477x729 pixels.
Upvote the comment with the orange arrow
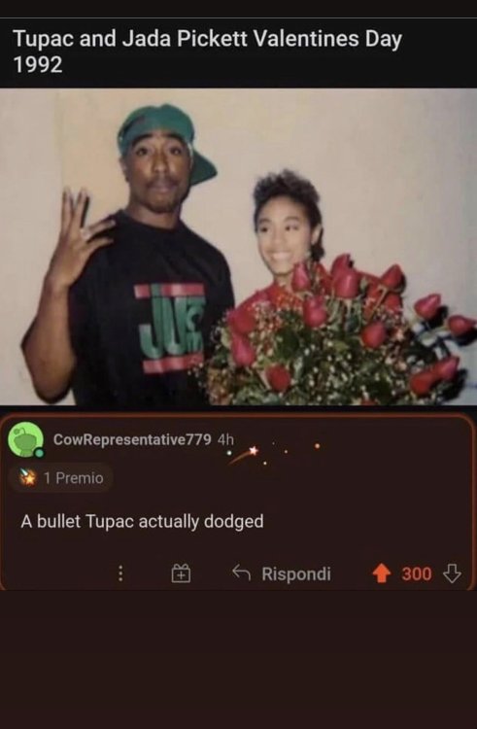point(382,573)
